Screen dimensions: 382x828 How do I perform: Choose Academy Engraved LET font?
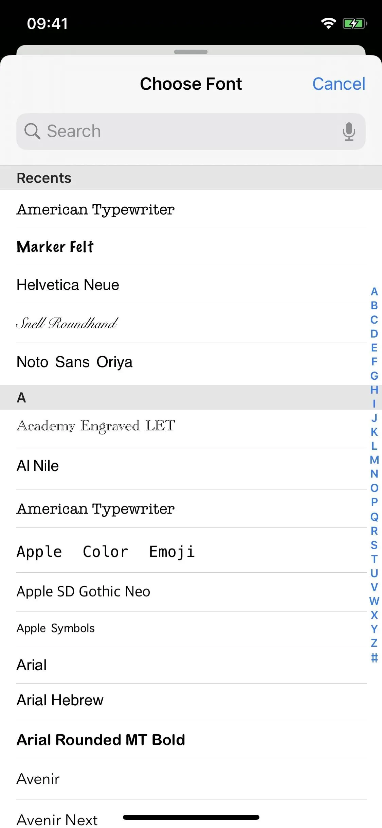point(96,426)
